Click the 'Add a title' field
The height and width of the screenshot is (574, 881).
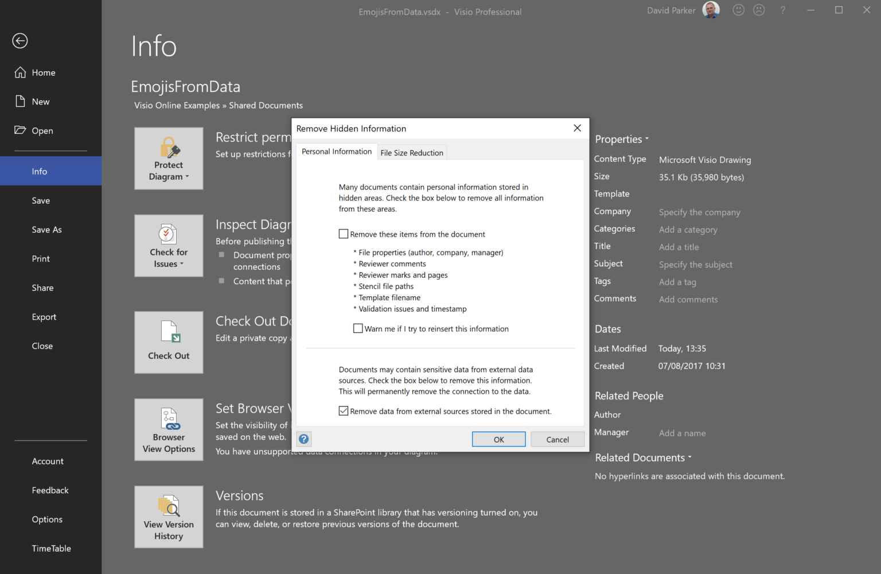(679, 247)
